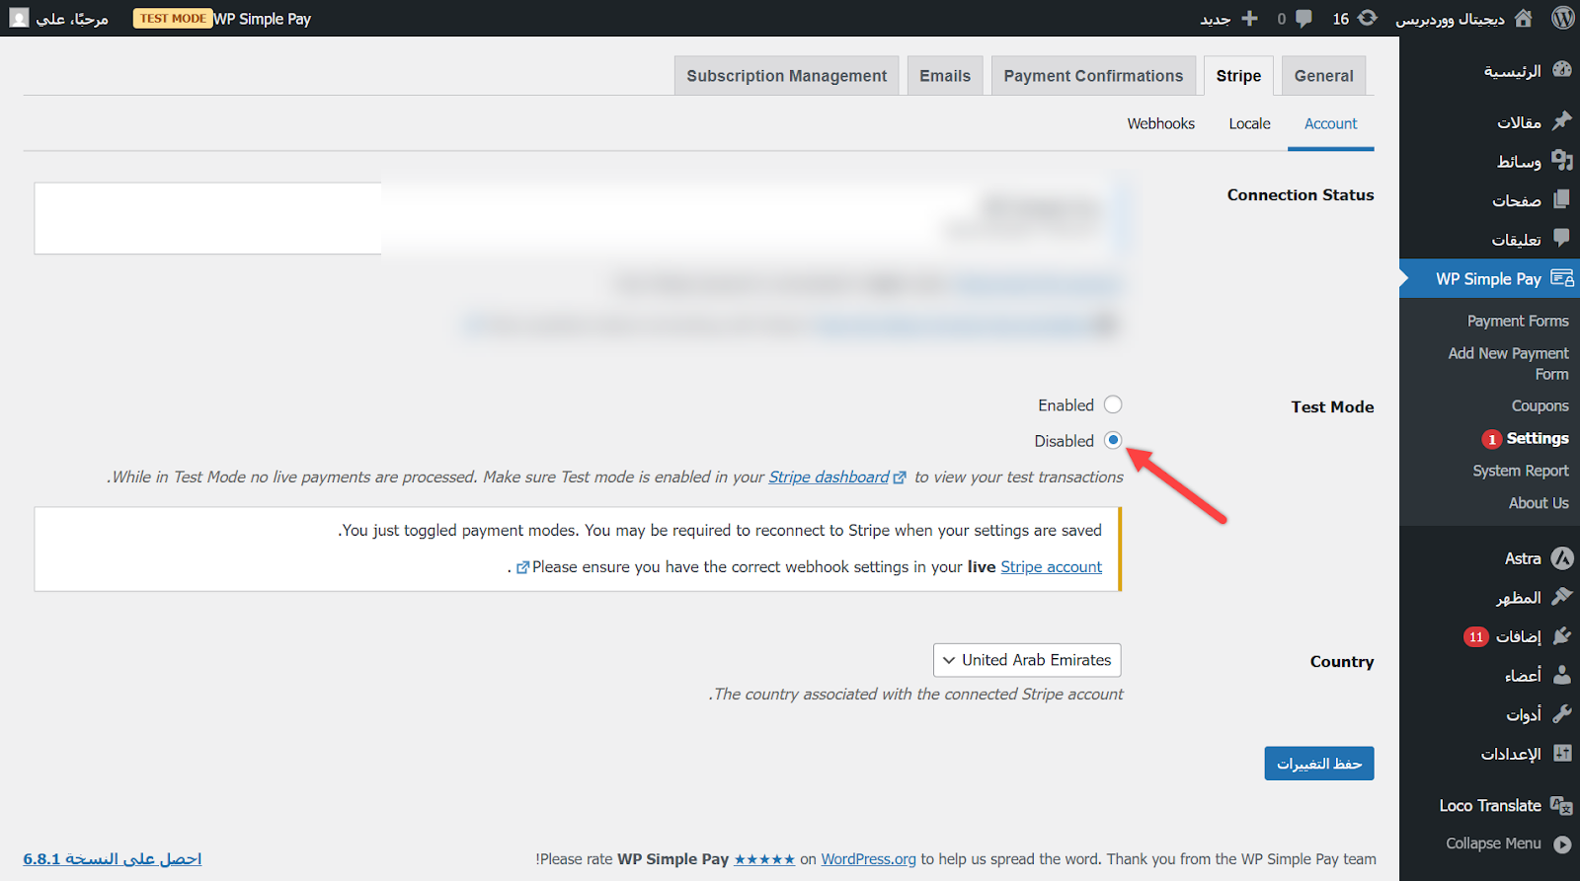Click external link icon beside Stripe dashboard
Image resolution: width=1580 pixels, height=881 pixels.
tap(900, 477)
